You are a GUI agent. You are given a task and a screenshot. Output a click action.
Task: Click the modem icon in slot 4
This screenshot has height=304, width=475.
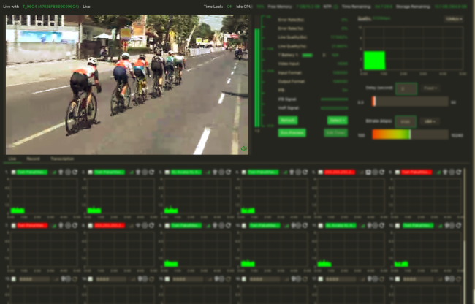coord(292,172)
